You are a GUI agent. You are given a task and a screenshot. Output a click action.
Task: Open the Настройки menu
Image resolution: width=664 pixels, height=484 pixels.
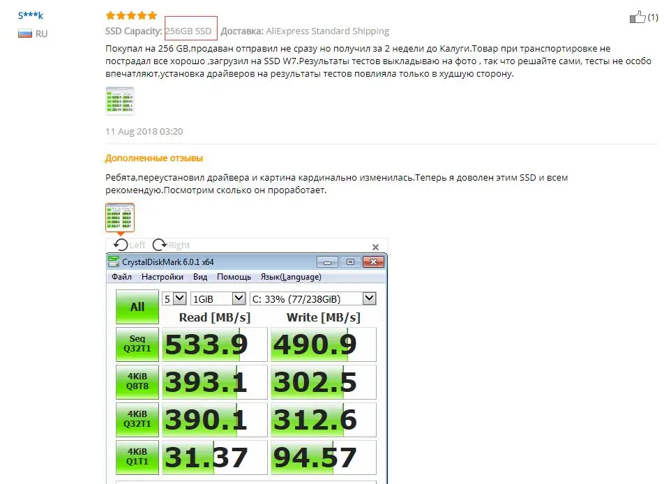(163, 276)
